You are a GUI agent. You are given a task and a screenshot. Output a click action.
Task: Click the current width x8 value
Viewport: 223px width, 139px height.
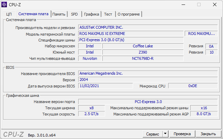[x=92, y=108]
